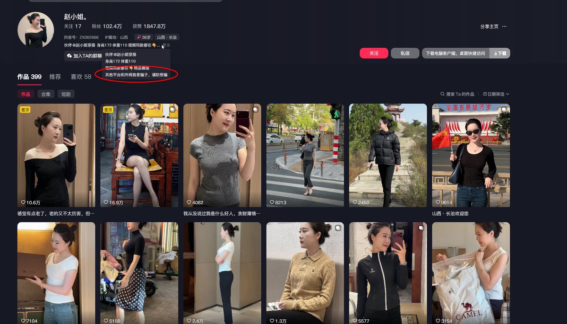
Task: Click the search icon for Ta's works
Action: point(442,94)
